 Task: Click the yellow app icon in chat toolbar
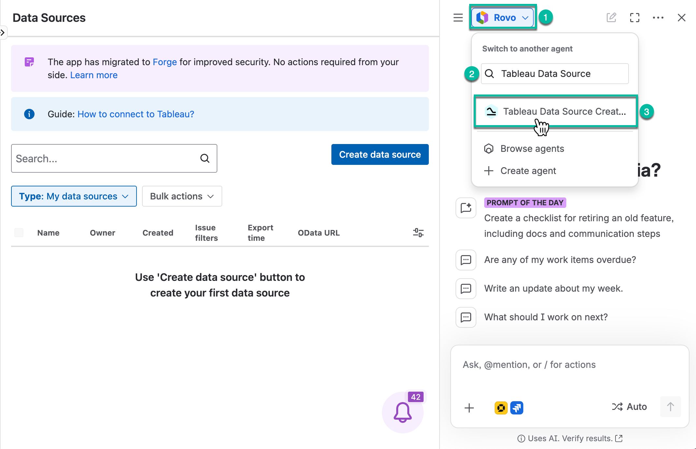tap(501, 408)
